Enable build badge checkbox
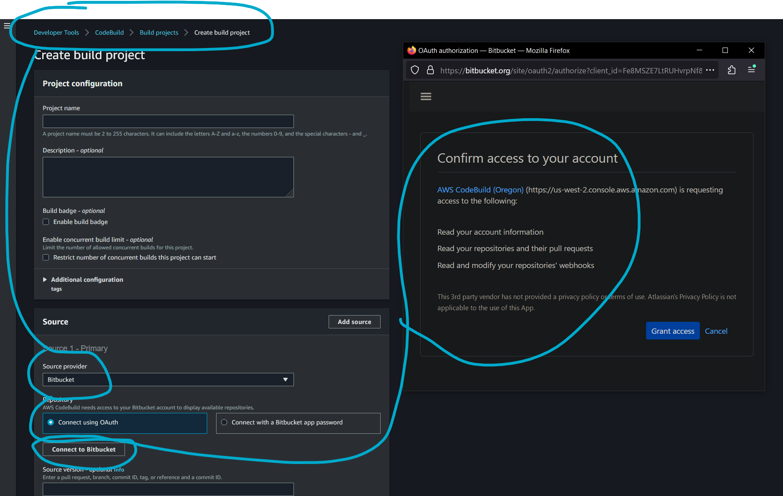This screenshot has width=783, height=496. pyautogui.click(x=46, y=222)
